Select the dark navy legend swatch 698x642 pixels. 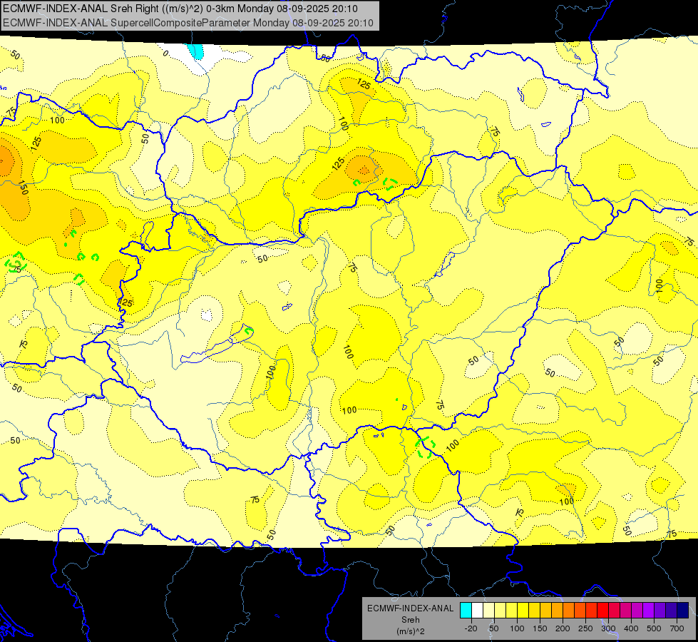(x=683, y=611)
